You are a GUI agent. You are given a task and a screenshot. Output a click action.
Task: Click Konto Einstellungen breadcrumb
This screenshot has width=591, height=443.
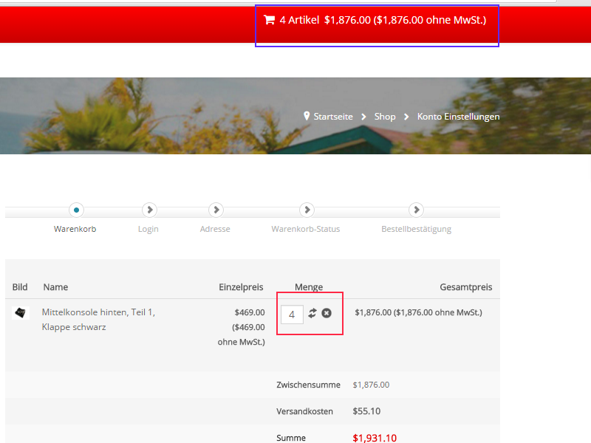coord(458,117)
